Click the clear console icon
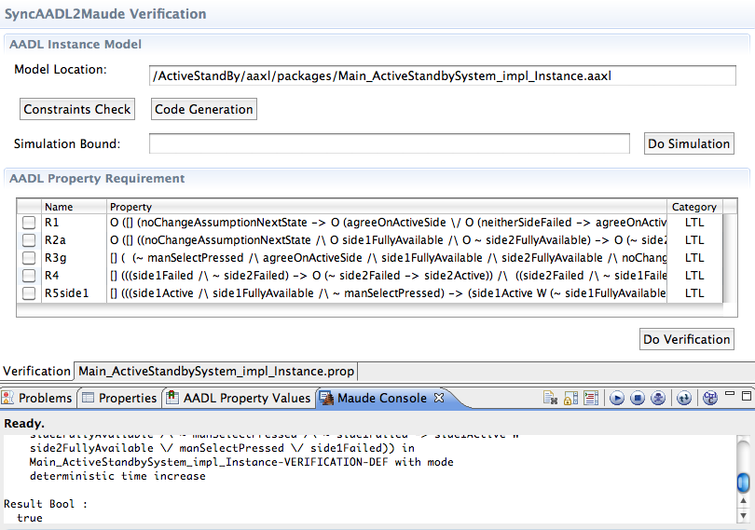This screenshot has height=530, width=755. click(x=551, y=399)
